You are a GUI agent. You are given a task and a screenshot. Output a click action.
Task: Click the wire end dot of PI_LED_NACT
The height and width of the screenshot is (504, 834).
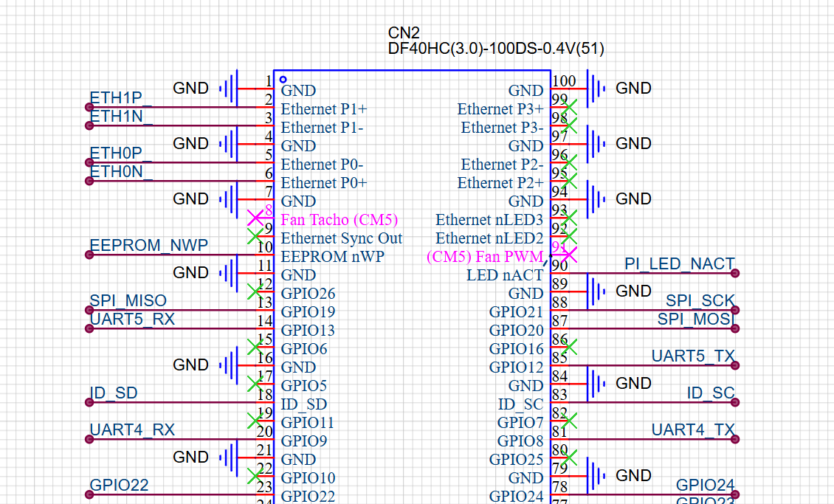(735, 273)
